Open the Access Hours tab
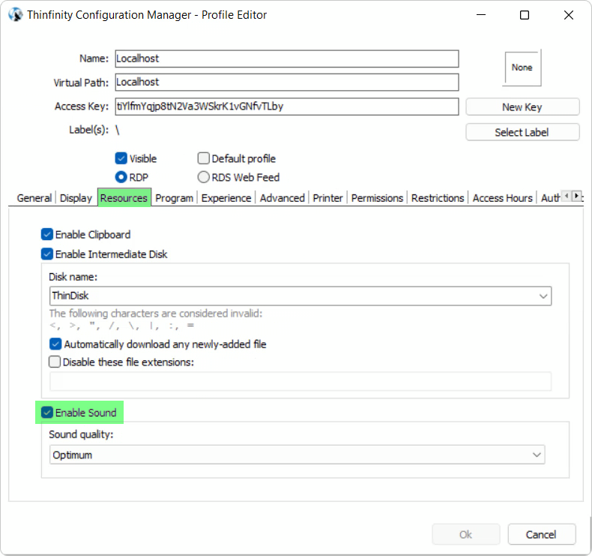 (x=503, y=198)
